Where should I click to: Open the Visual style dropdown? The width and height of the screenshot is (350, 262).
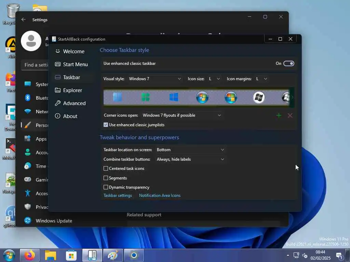click(155, 79)
